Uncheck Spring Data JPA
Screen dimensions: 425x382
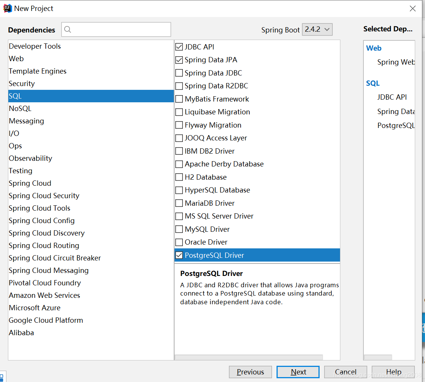coord(179,60)
